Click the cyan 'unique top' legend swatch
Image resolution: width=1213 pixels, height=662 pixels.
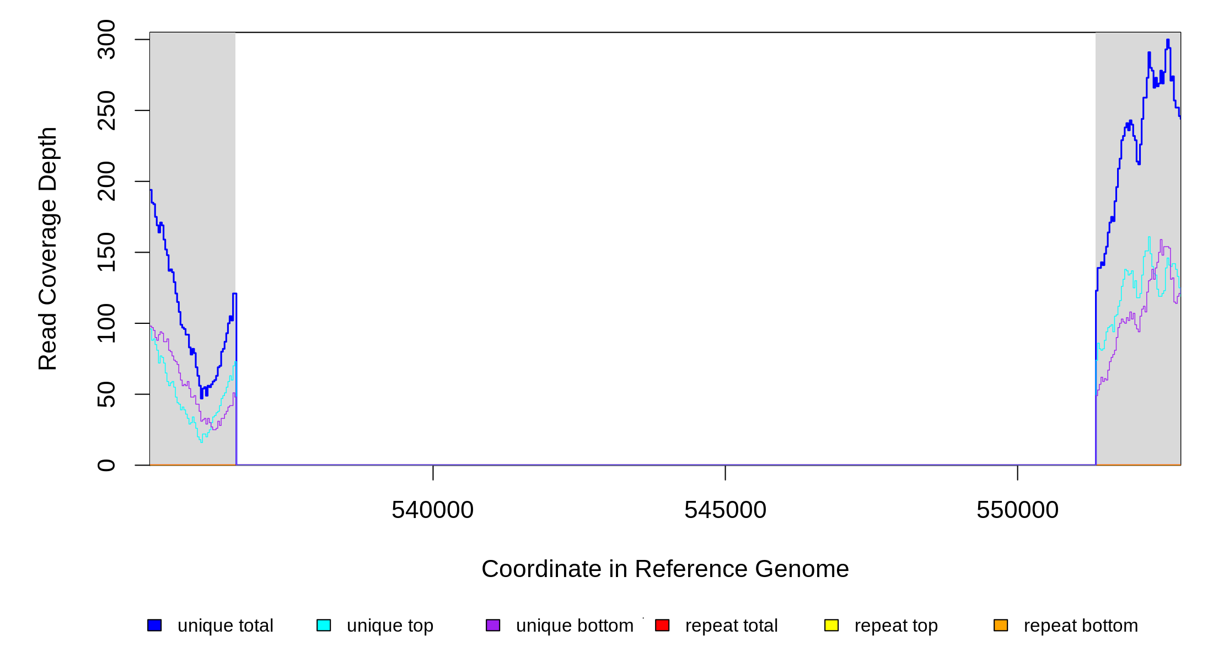(x=324, y=625)
